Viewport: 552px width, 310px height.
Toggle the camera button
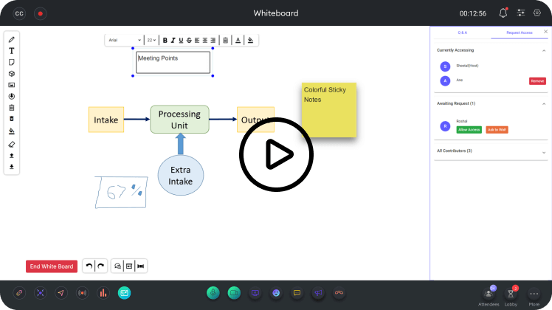tap(234, 293)
